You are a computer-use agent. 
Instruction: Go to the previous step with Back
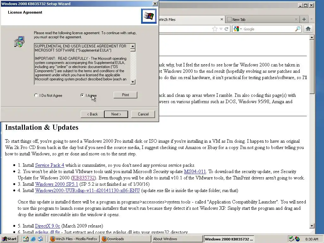(x=92, y=114)
